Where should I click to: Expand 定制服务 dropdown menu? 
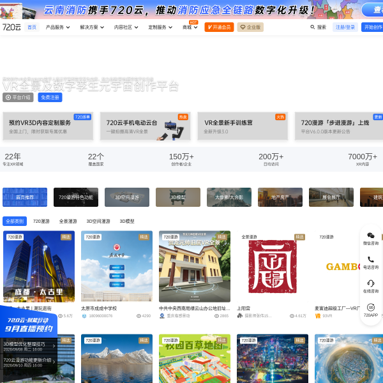pos(160,27)
